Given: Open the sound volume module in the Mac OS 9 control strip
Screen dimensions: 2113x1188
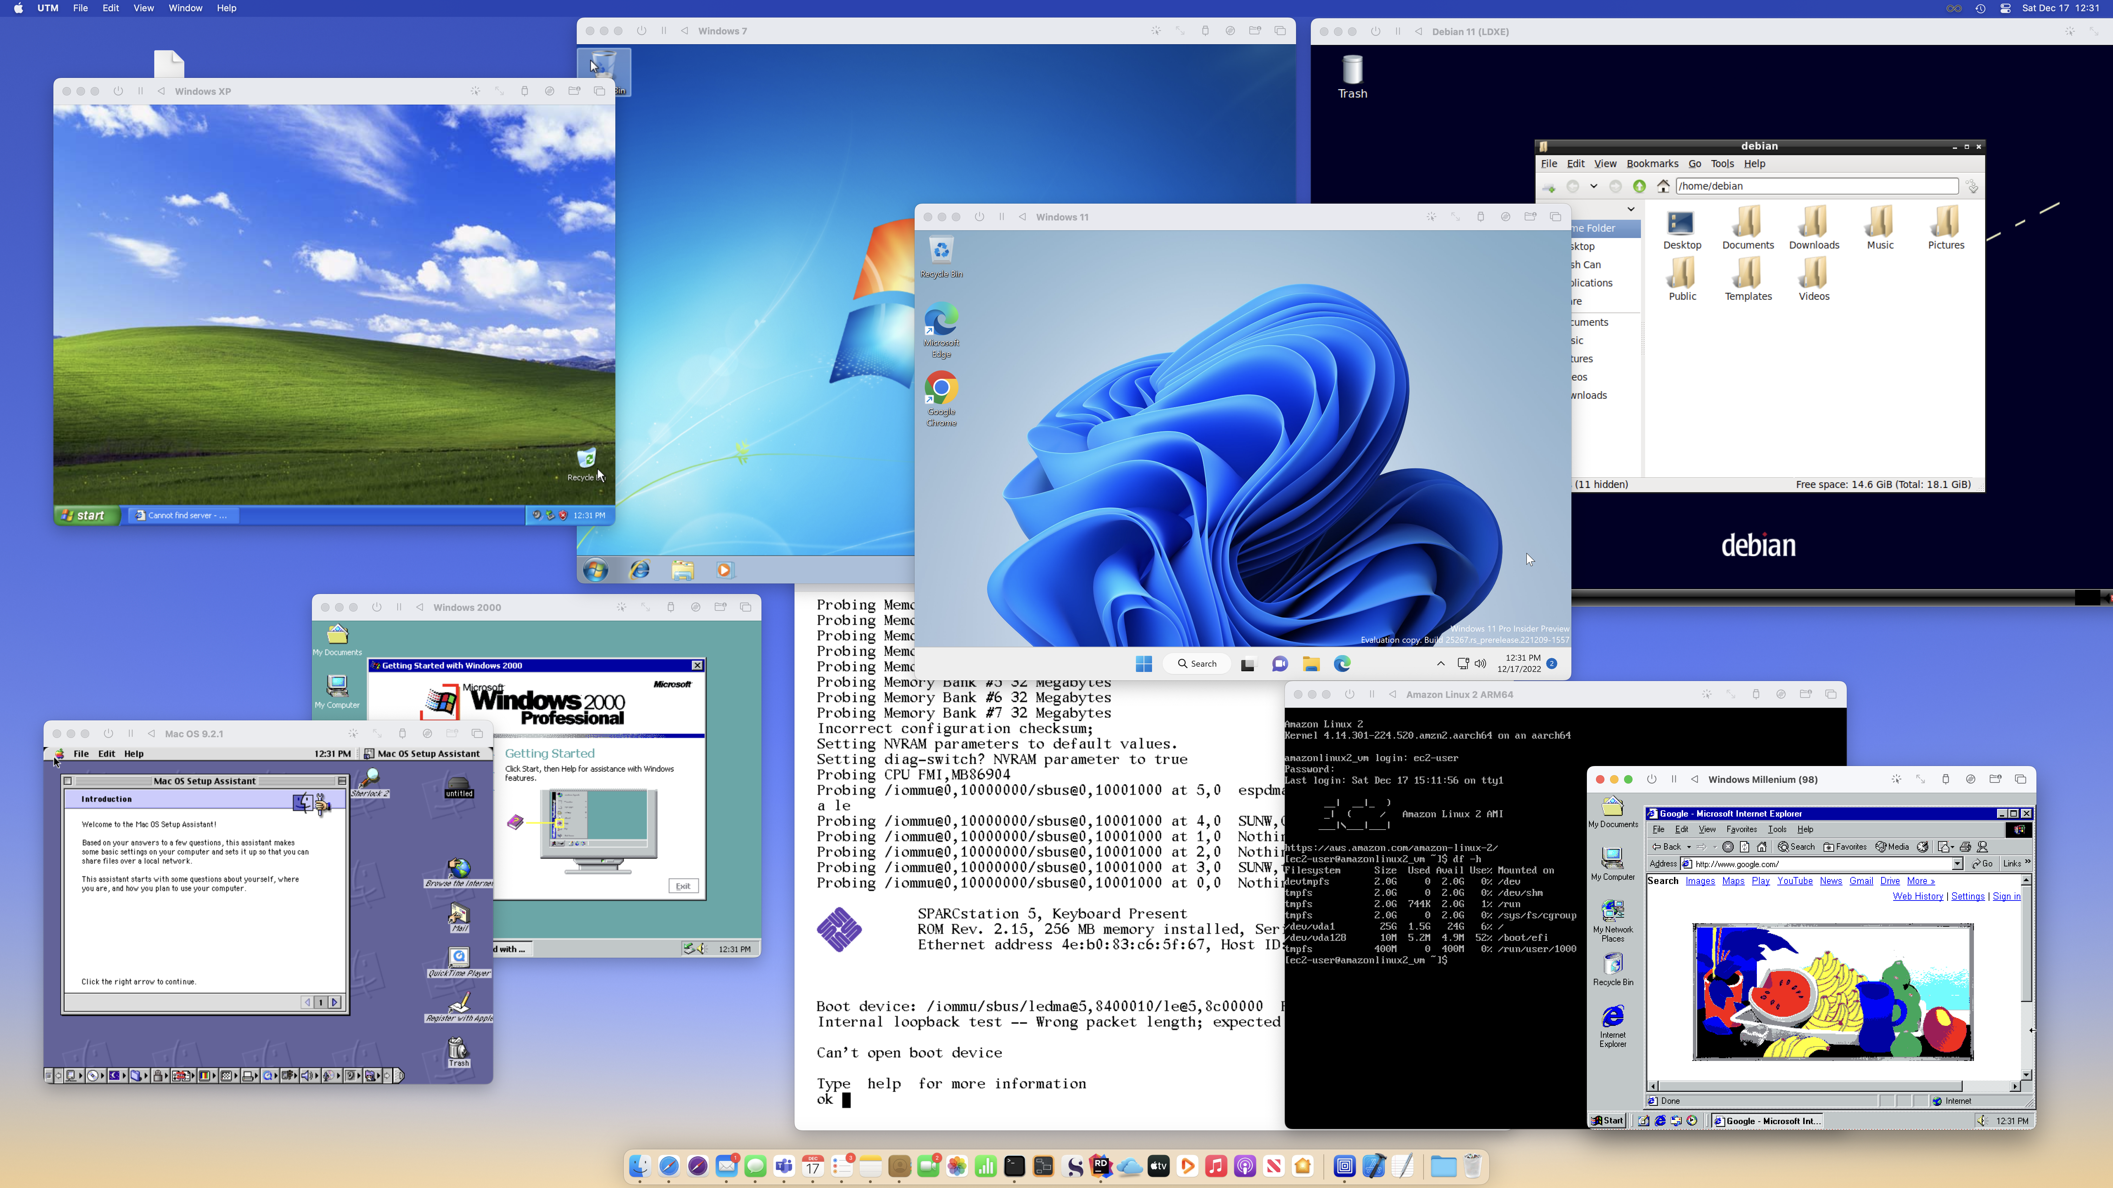Looking at the screenshot, I should click(x=310, y=1076).
